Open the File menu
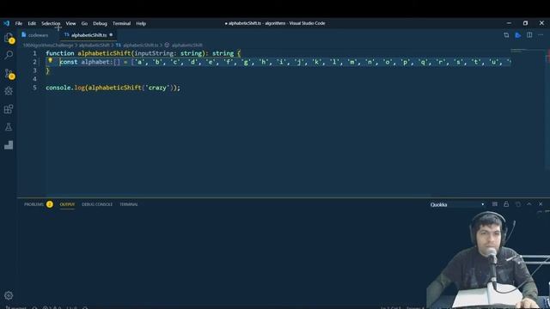The image size is (550, 309). point(19,23)
